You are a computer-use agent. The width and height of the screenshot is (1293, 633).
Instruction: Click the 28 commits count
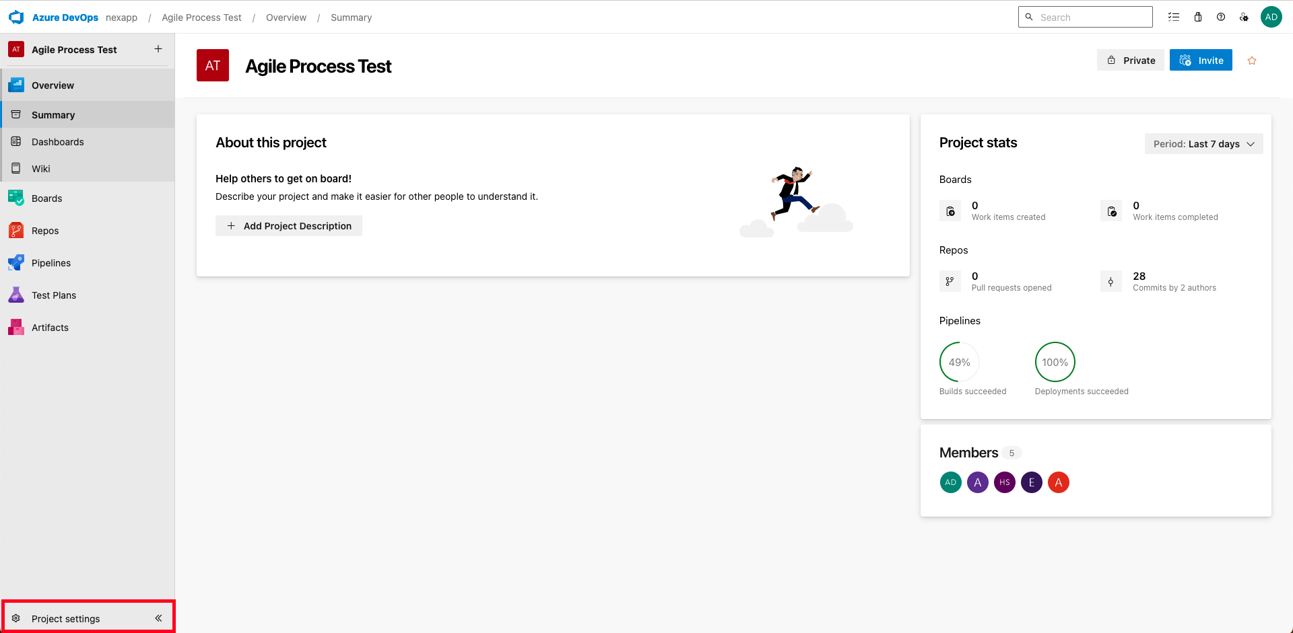tap(1139, 276)
